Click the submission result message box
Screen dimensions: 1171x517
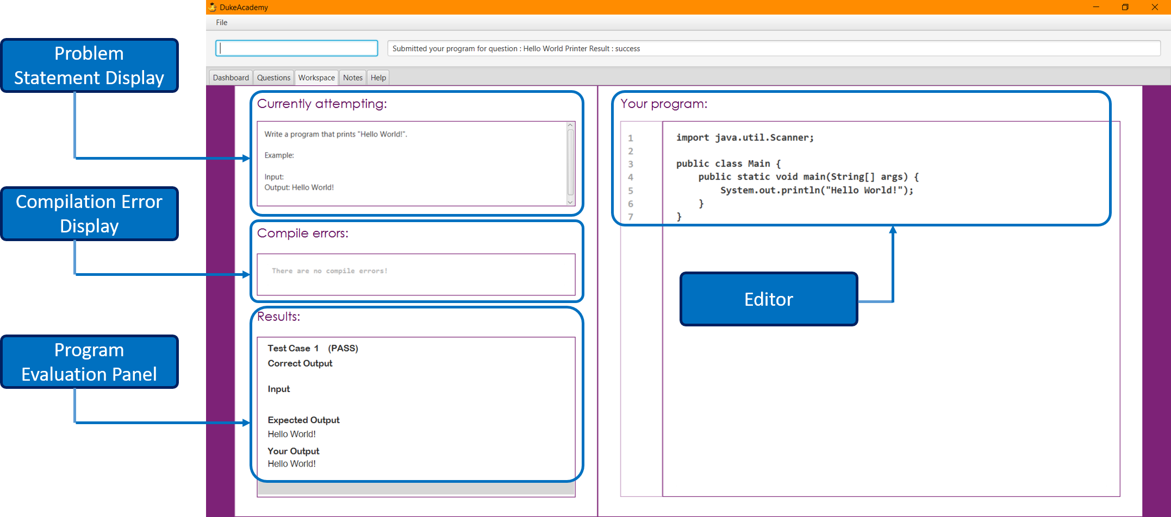[774, 48]
